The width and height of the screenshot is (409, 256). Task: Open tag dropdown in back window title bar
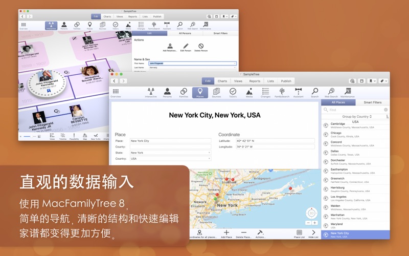(234, 16)
